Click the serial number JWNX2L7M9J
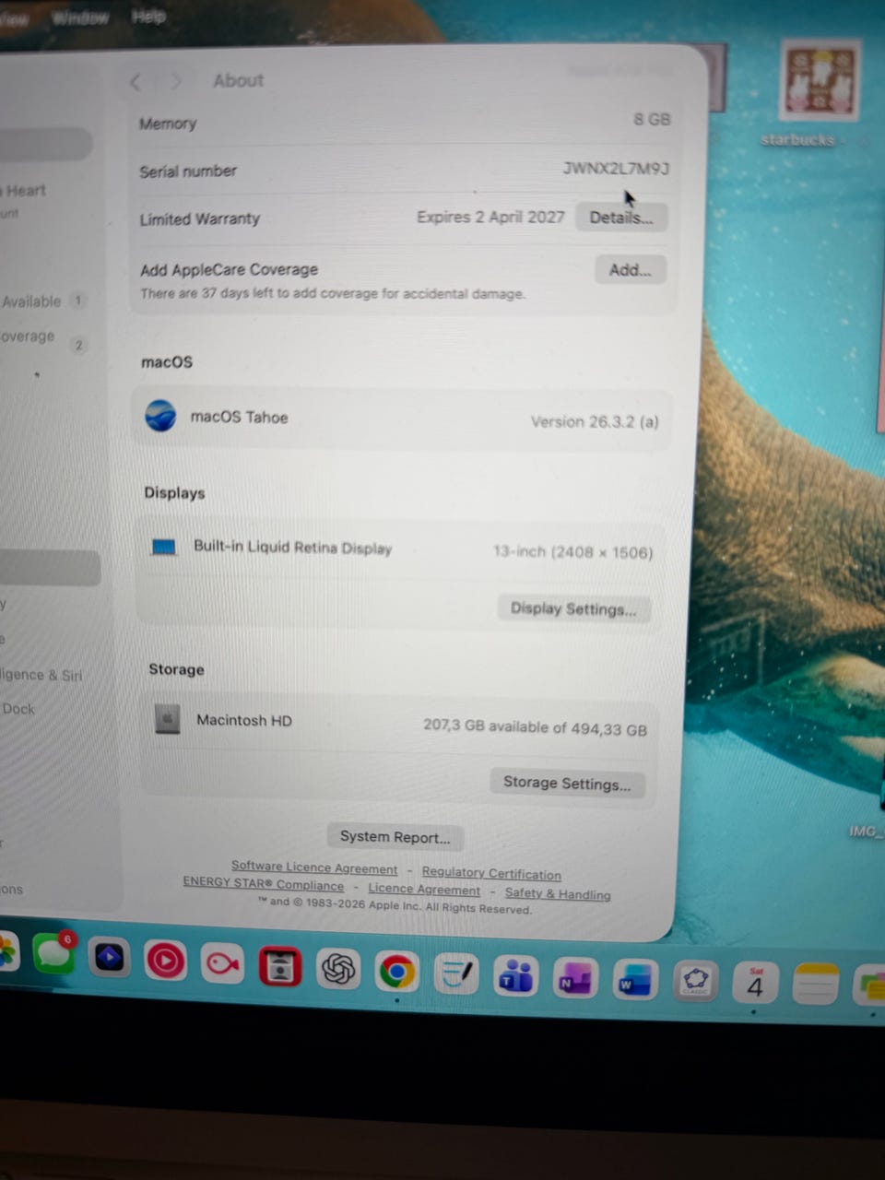Screen dimensions: 885x1180 click(x=616, y=169)
